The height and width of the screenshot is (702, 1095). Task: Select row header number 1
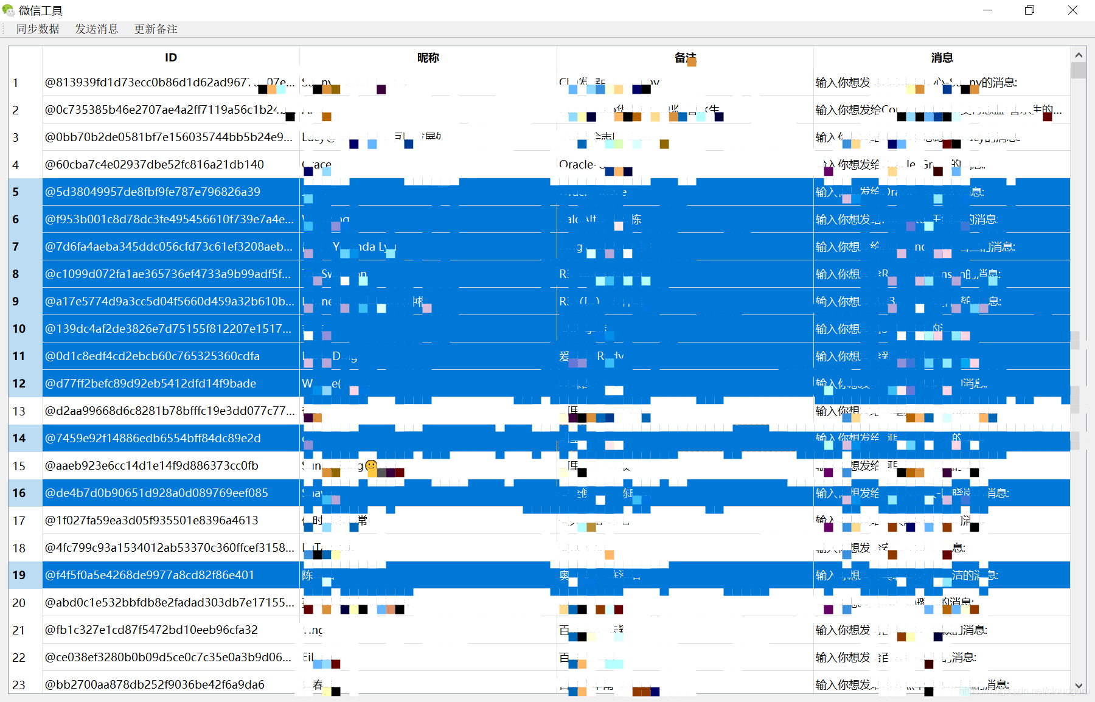(x=26, y=82)
